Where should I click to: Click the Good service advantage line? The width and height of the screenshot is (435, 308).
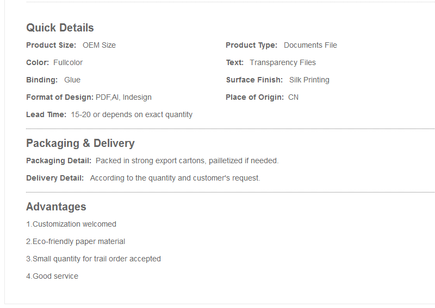coord(52,276)
